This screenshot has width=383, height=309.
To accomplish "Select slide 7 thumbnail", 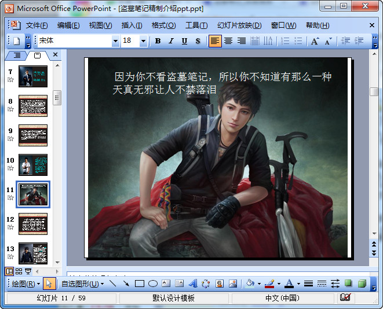I will click(33, 76).
